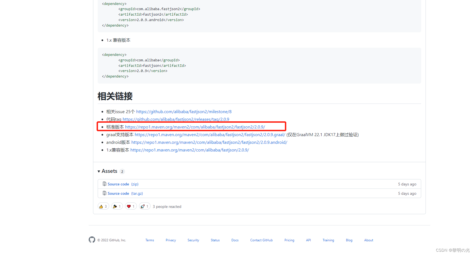Image resolution: width=474 pixels, height=255 pixels.
Task: Open the fastjson2 milestone/8 issues link
Action: (184, 111)
